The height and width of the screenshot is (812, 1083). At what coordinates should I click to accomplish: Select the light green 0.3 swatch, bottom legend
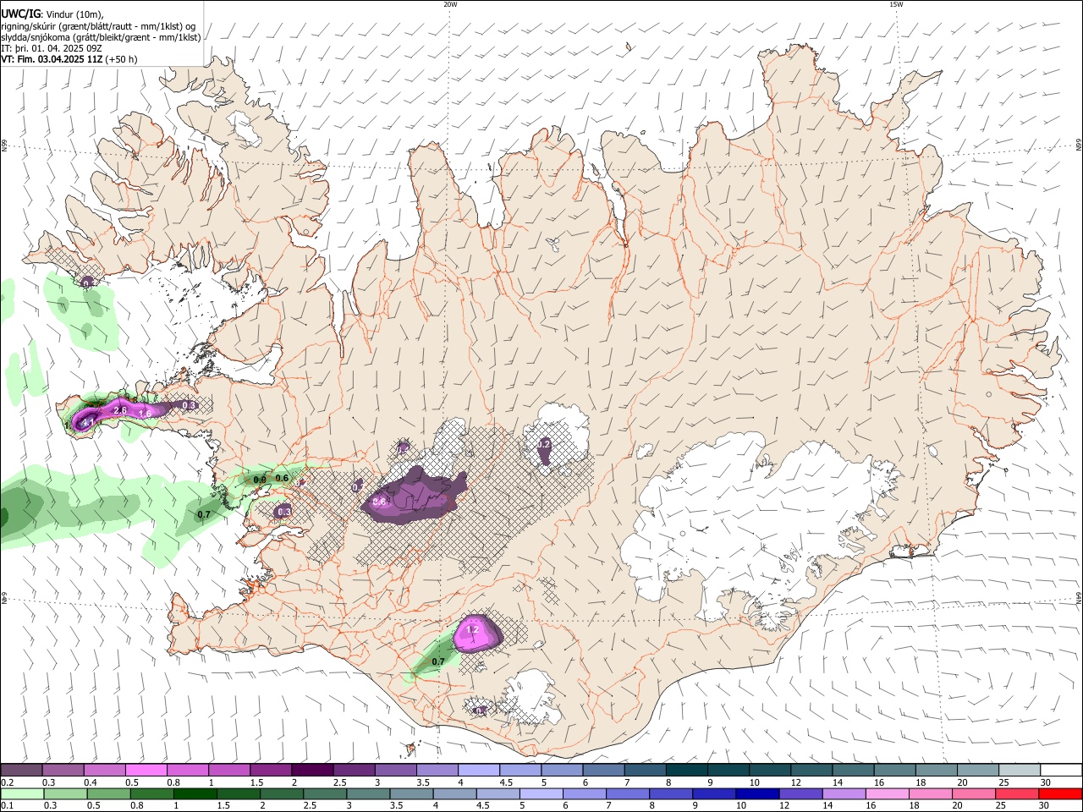(x=65, y=793)
